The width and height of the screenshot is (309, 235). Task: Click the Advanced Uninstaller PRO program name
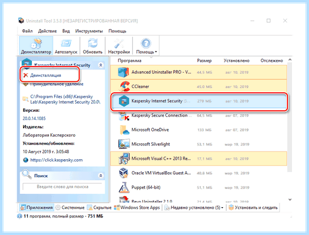tap(161, 72)
